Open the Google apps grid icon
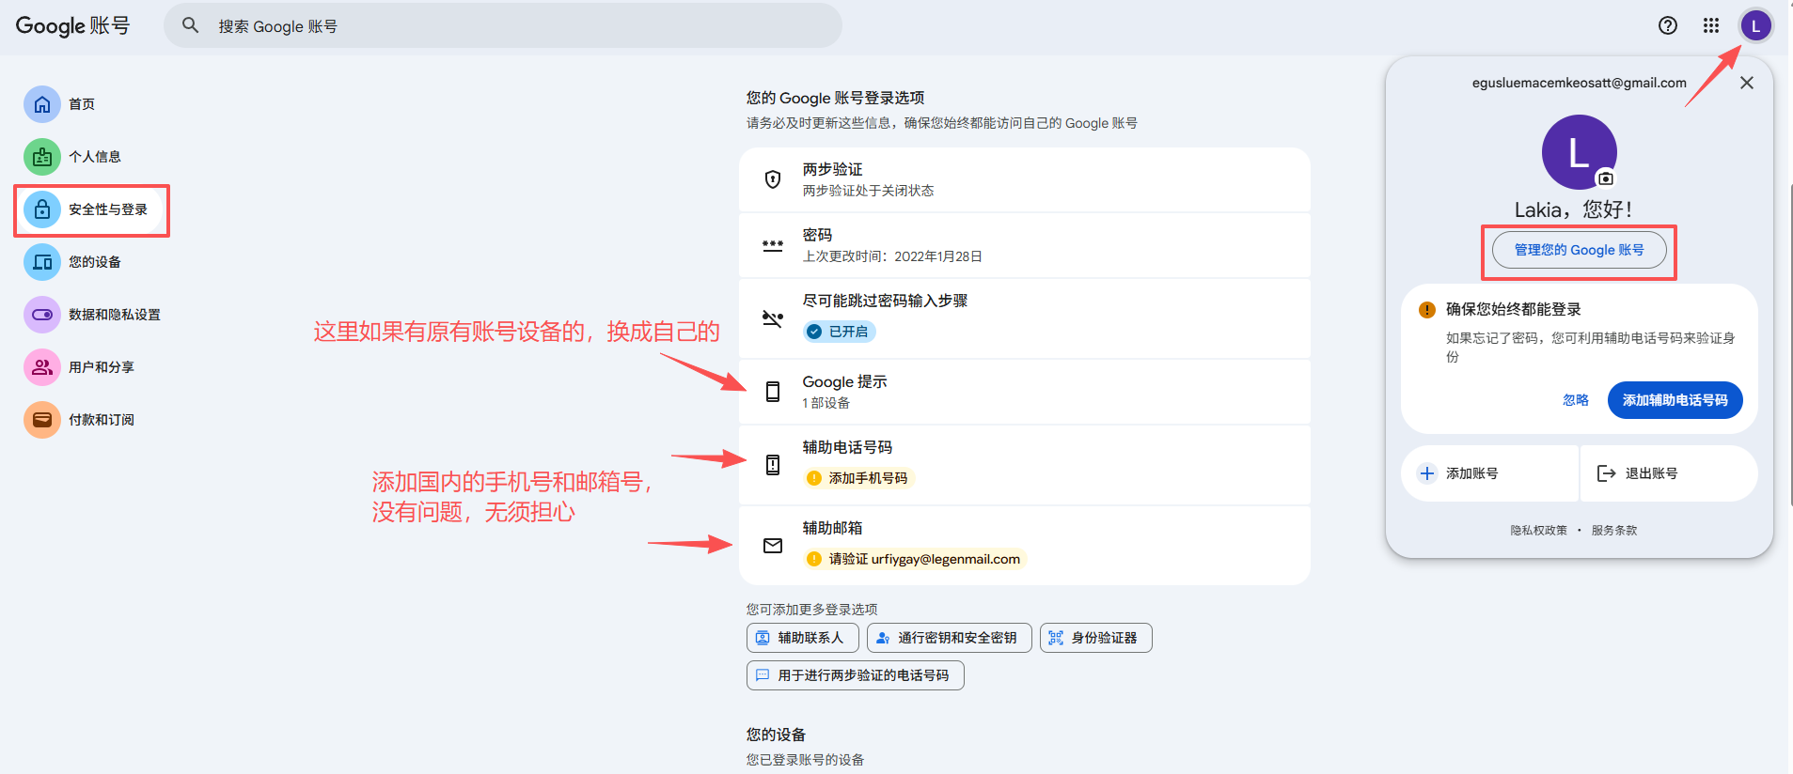 pos(1711,25)
